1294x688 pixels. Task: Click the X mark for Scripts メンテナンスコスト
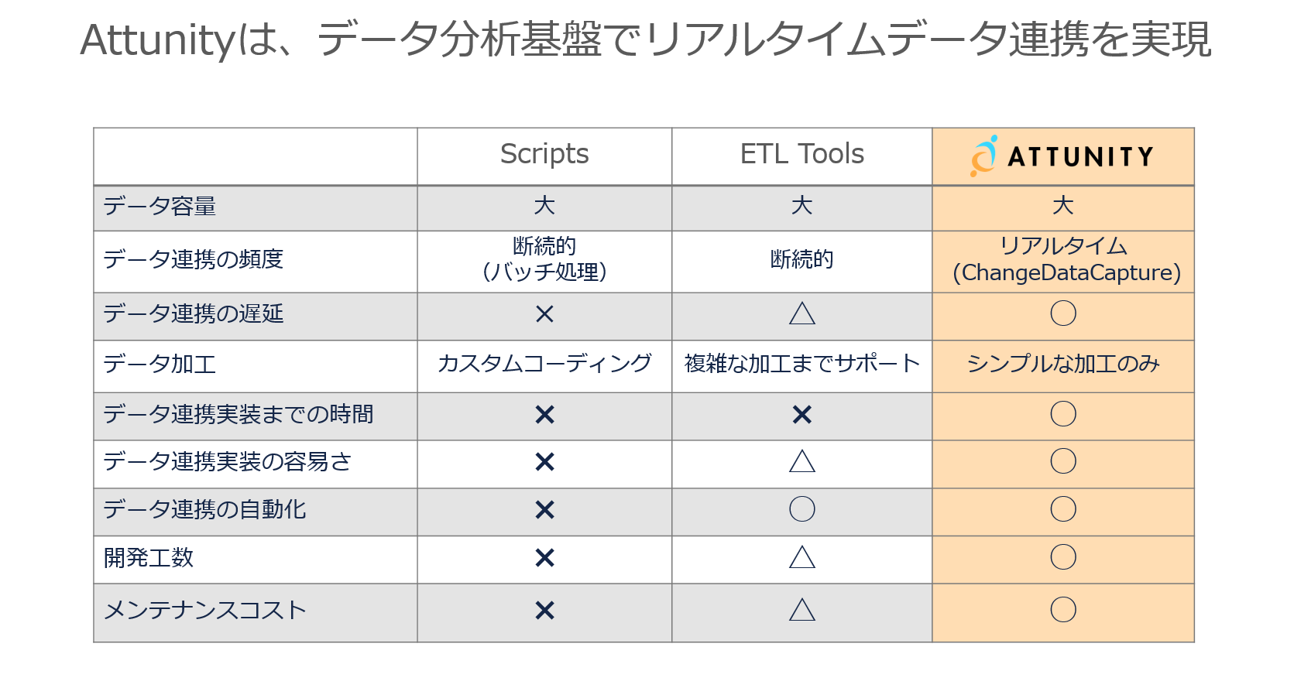[544, 611]
